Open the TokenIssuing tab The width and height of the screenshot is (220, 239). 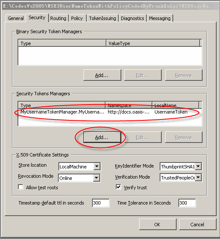tap(103, 18)
